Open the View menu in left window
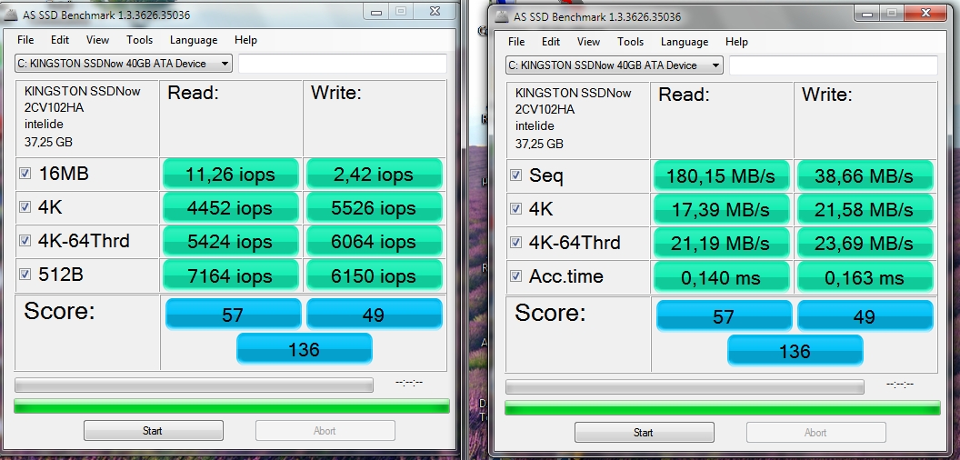Screen dimensions: 960x460 point(97,40)
